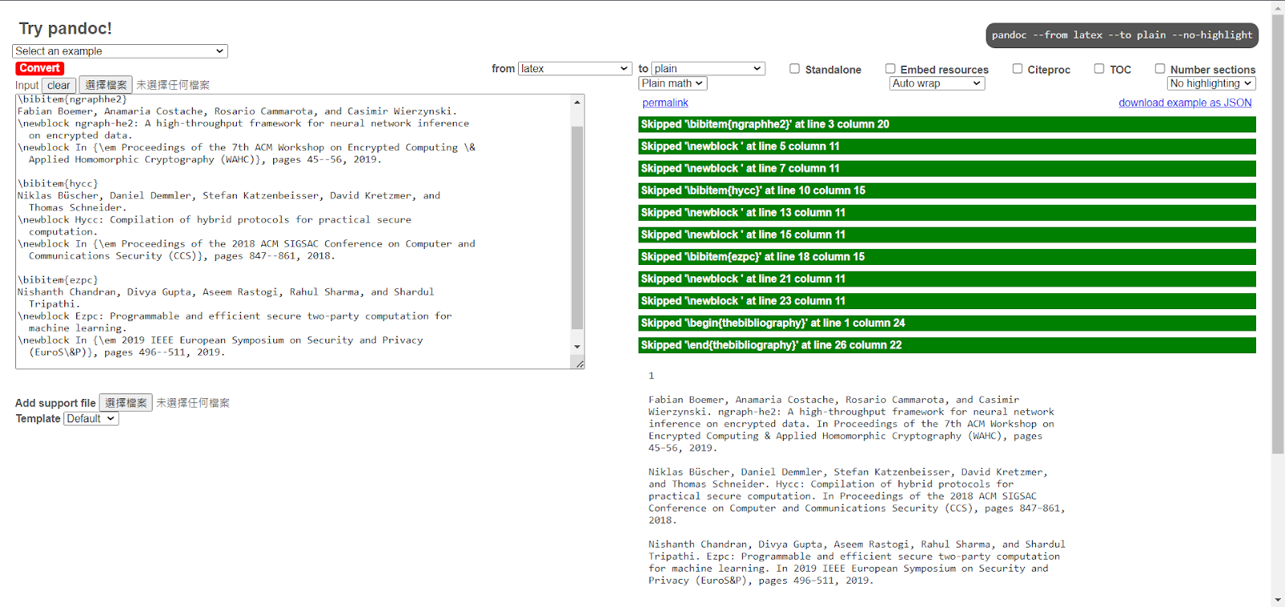The height and width of the screenshot is (607, 1285).
Task: Click the input textarea's scroll down arrow
Action: (x=577, y=347)
